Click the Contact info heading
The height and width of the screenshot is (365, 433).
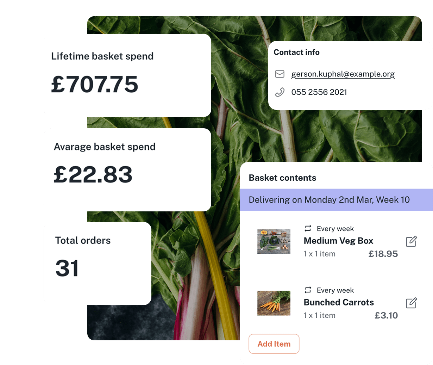coord(296,52)
